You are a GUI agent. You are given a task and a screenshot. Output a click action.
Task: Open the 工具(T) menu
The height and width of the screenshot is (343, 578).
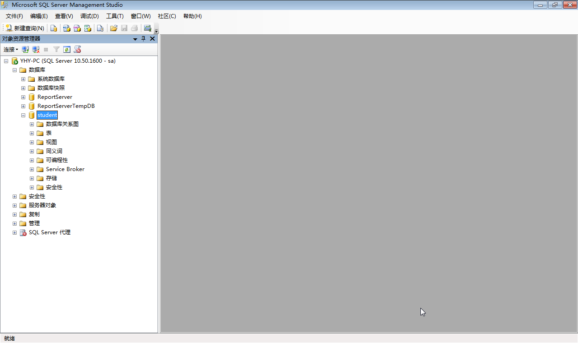click(x=115, y=16)
